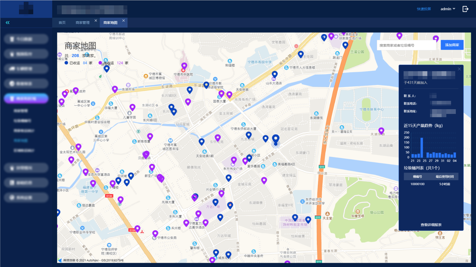Viewport: 476px width, 267px height.
Task: Click the purple marker on 天湖东路
Action: tap(381, 131)
